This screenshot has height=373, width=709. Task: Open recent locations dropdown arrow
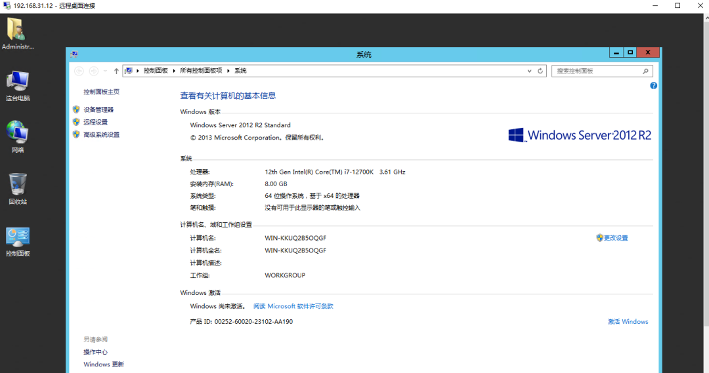click(x=105, y=71)
